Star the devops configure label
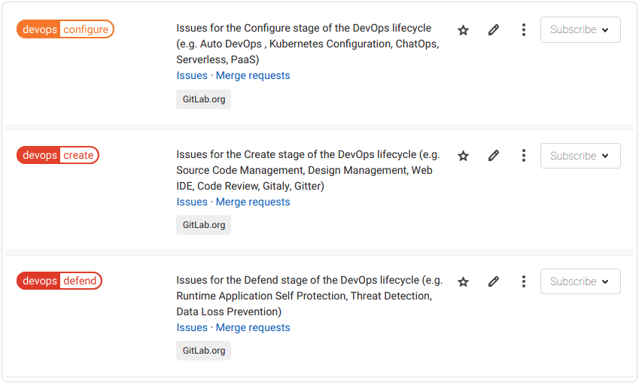Image resolution: width=639 pixels, height=386 pixels. click(464, 30)
